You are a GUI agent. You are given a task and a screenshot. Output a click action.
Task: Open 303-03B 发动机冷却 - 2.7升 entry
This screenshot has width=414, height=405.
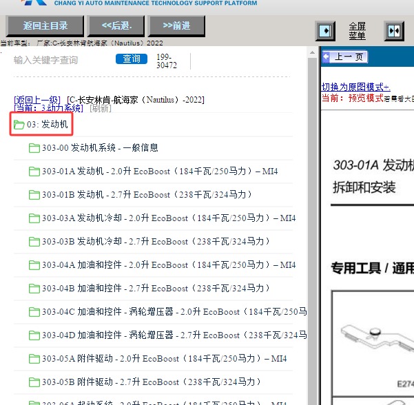156,241
